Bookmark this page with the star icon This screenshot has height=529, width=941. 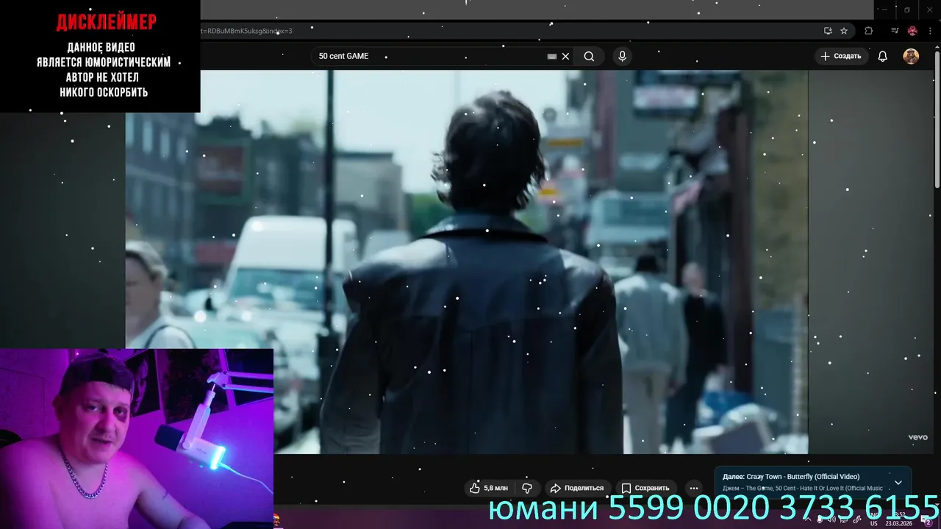pyautogui.click(x=844, y=31)
